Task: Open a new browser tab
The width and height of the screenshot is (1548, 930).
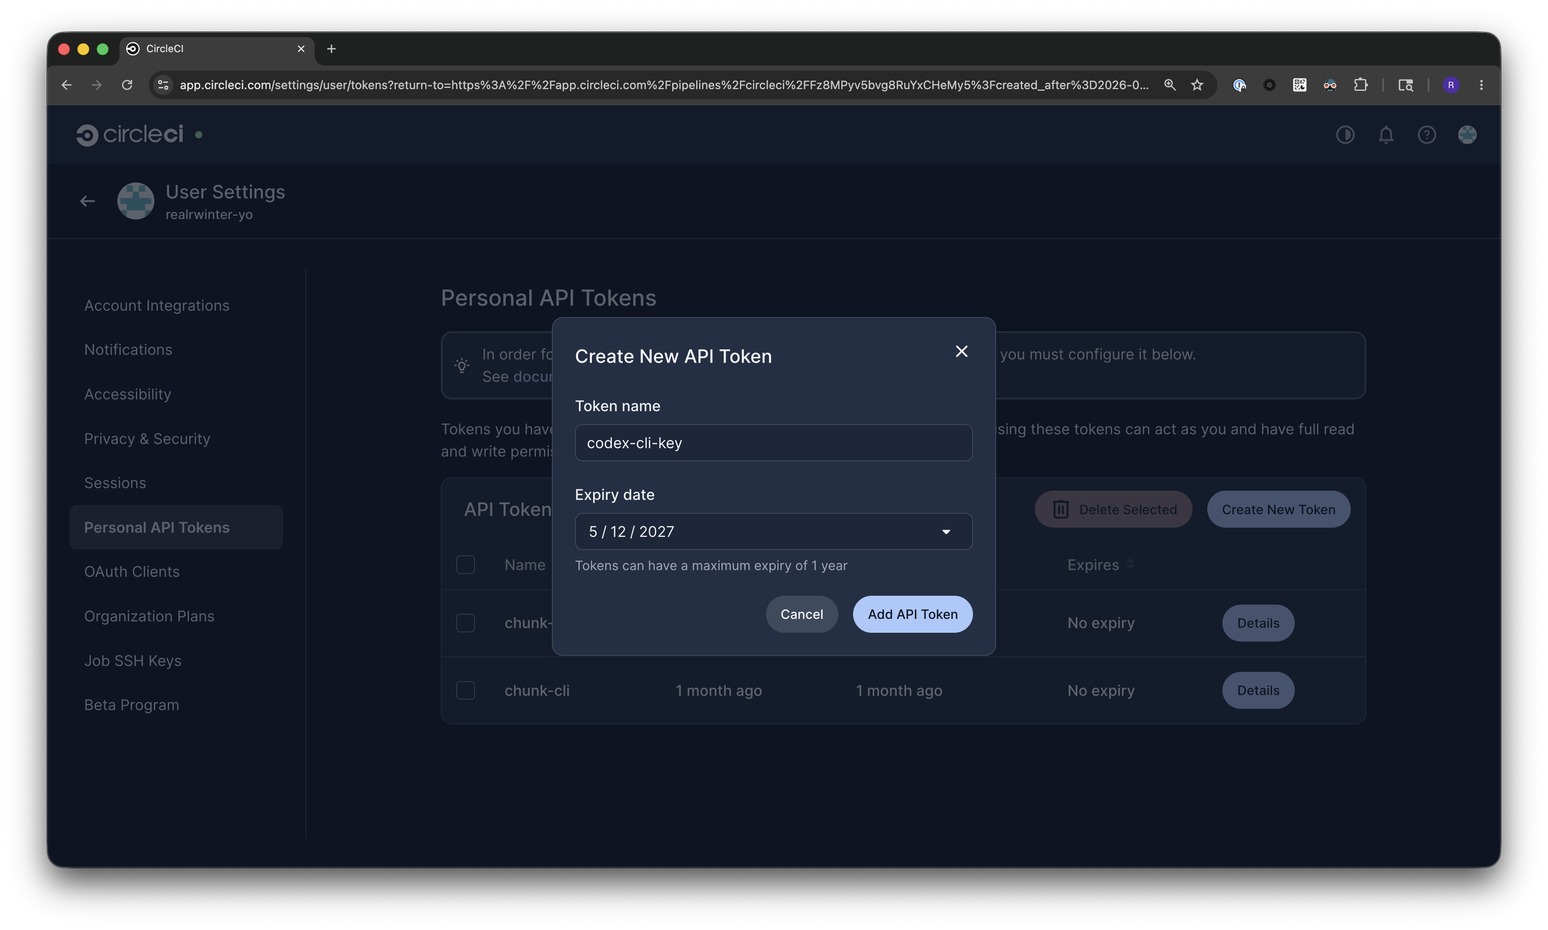Action: (331, 49)
